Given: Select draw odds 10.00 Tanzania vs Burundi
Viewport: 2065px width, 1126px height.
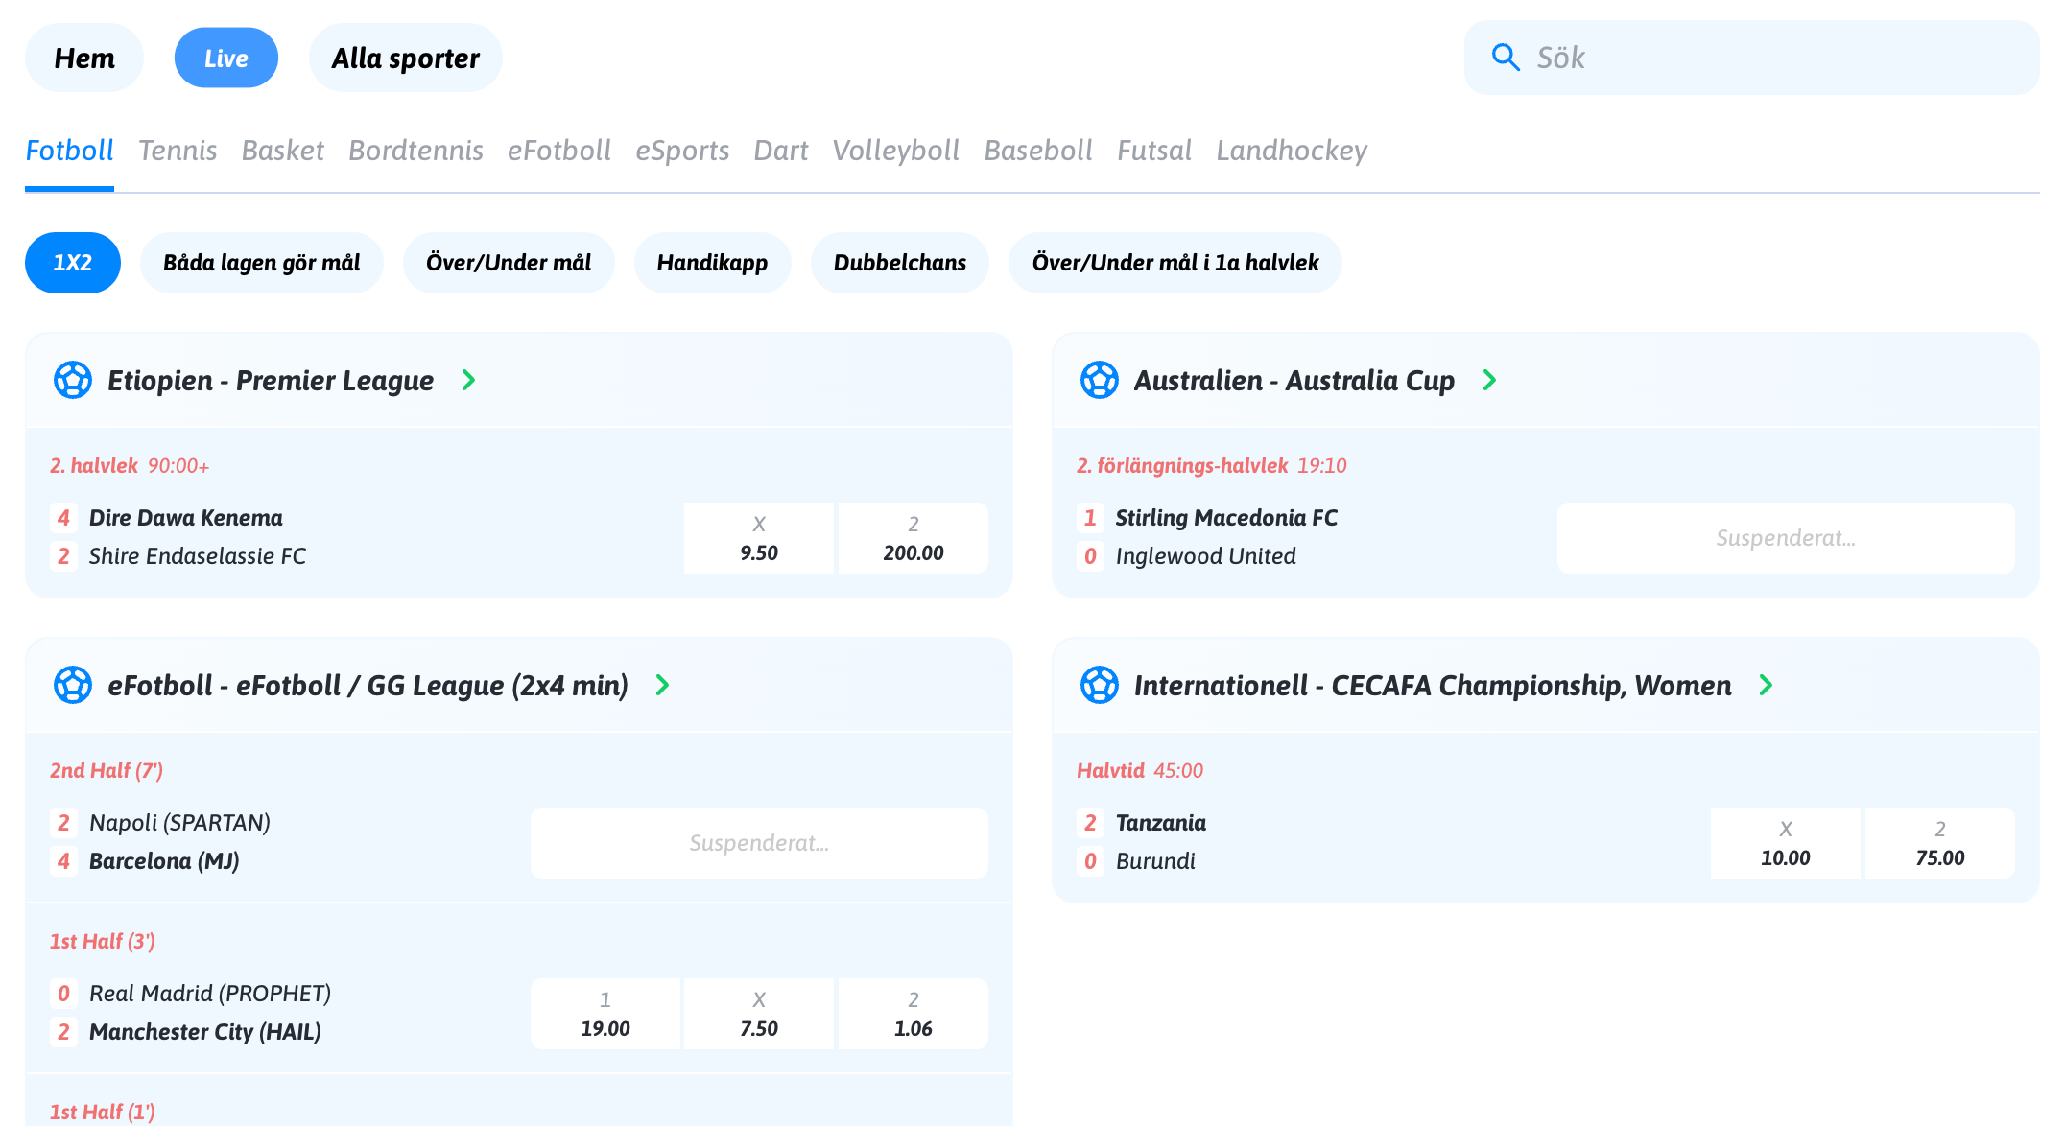Looking at the screenshot, I should [1785, 843].
